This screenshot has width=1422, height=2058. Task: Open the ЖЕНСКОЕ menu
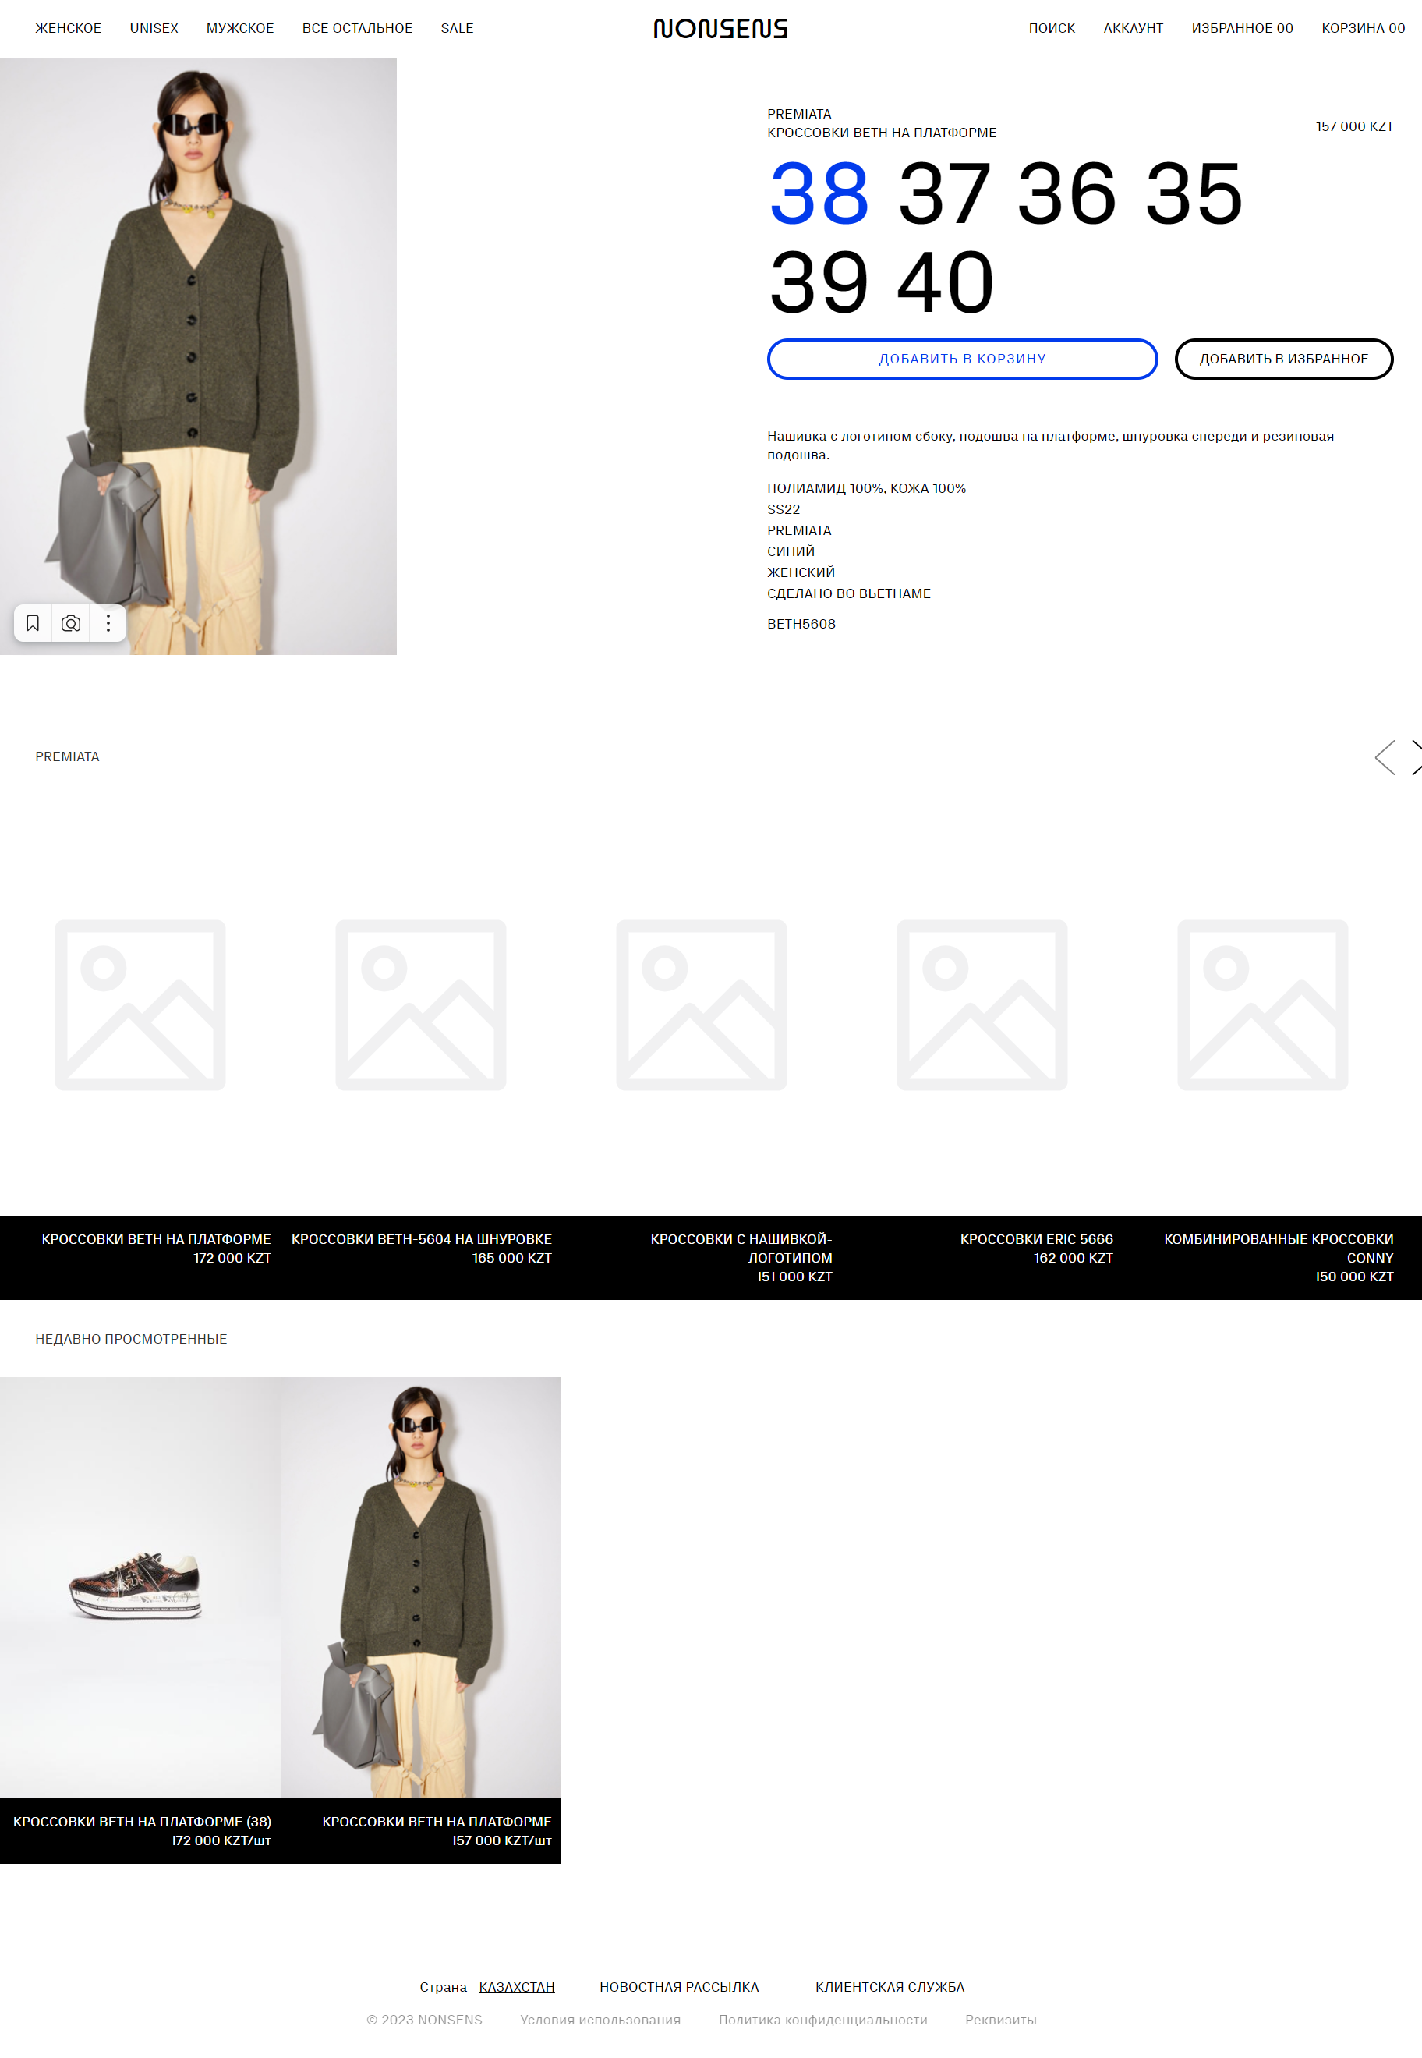tap(69, 29)
